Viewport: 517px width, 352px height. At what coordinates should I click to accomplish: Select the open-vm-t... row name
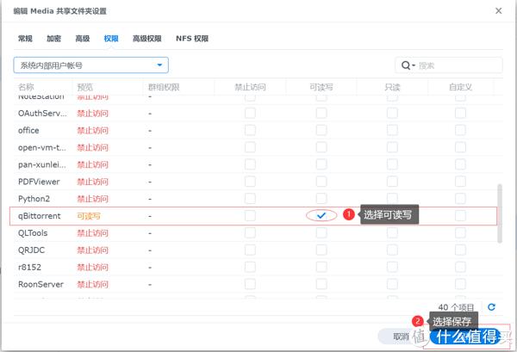tap(42, 147)
